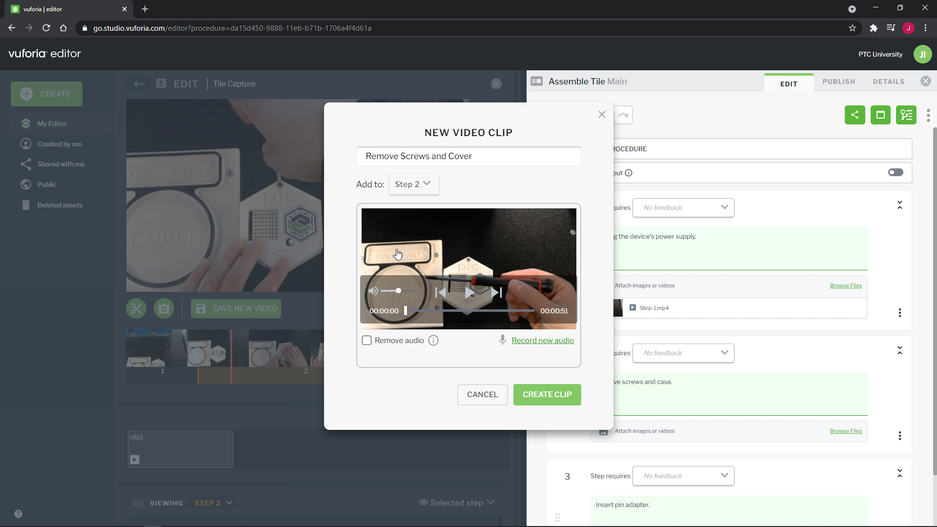Image resolution: width=937 pixels, height=527 pixels.
Task: Open step 1 feedback dropdown
Action: pos(683,207)
